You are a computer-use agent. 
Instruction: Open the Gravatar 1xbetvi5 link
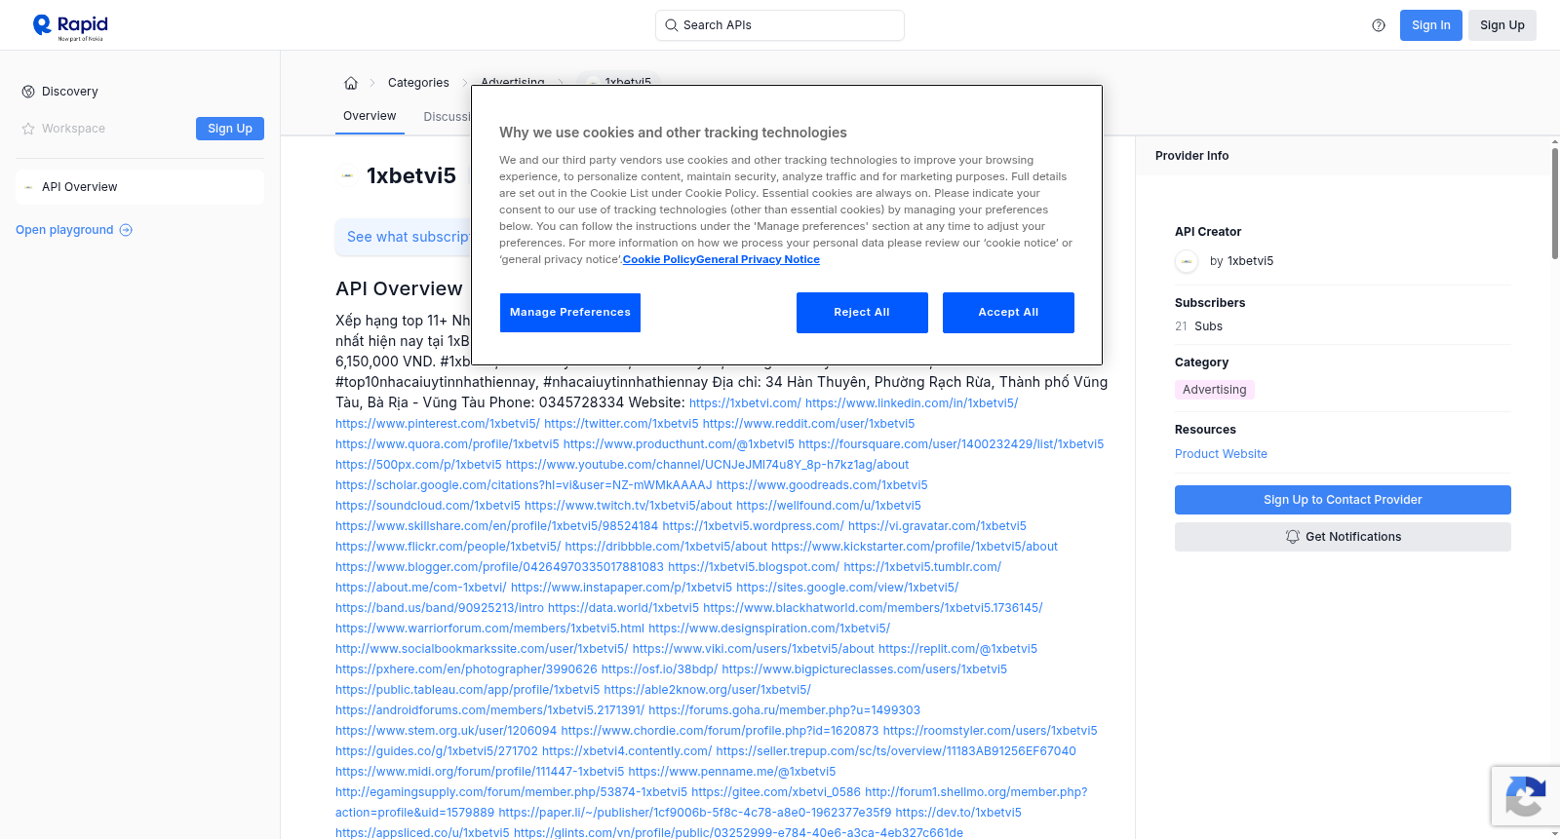[x=937, y=526]
